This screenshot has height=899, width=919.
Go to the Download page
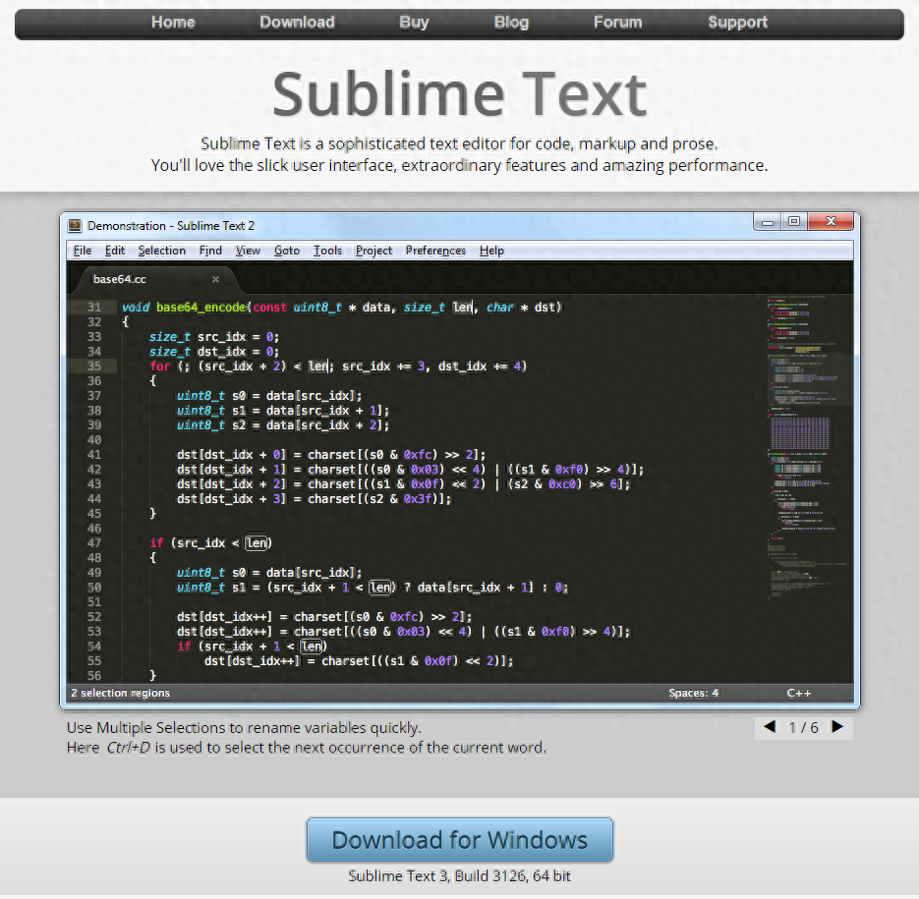297,23
